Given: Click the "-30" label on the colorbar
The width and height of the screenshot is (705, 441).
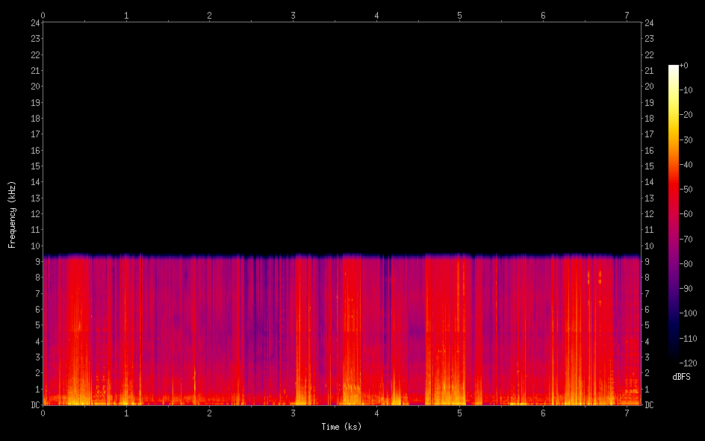Looking at the screenshot, I should pyautogui.click(x=686, y=140).
